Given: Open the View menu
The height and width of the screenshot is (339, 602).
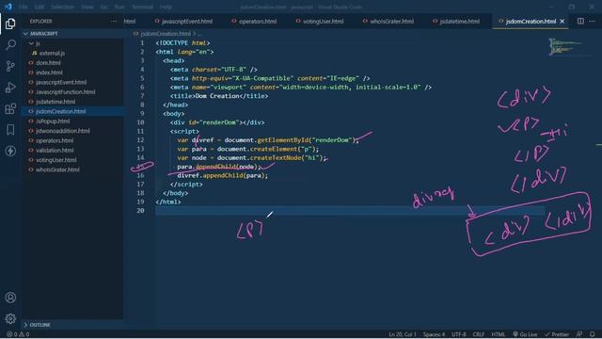Looking at the screenshot, I should (x=87, y=7).
